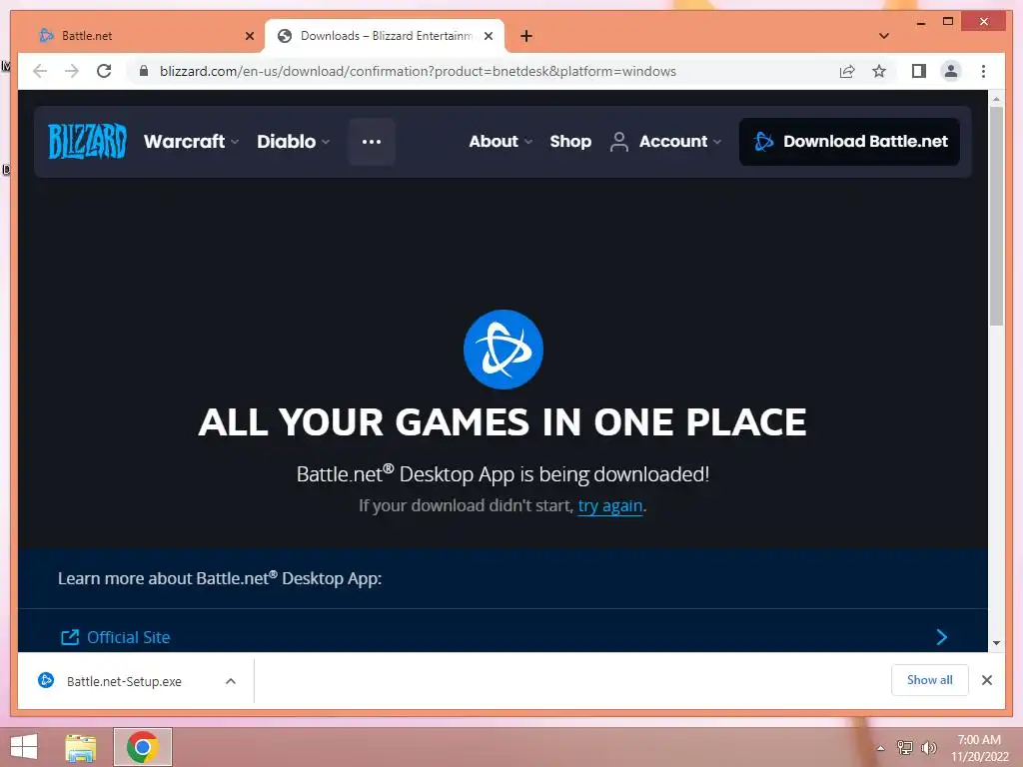Open downloaded Battle.net-Setup.exe file
Viewport: 1023px width, 767px height.
pos(124,681)
